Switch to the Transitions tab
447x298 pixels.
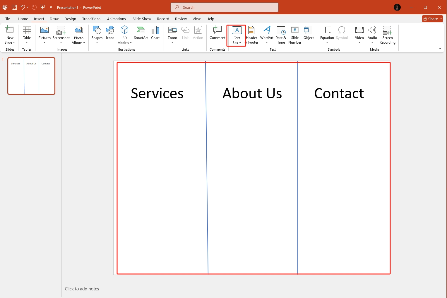tap(91, 19)
